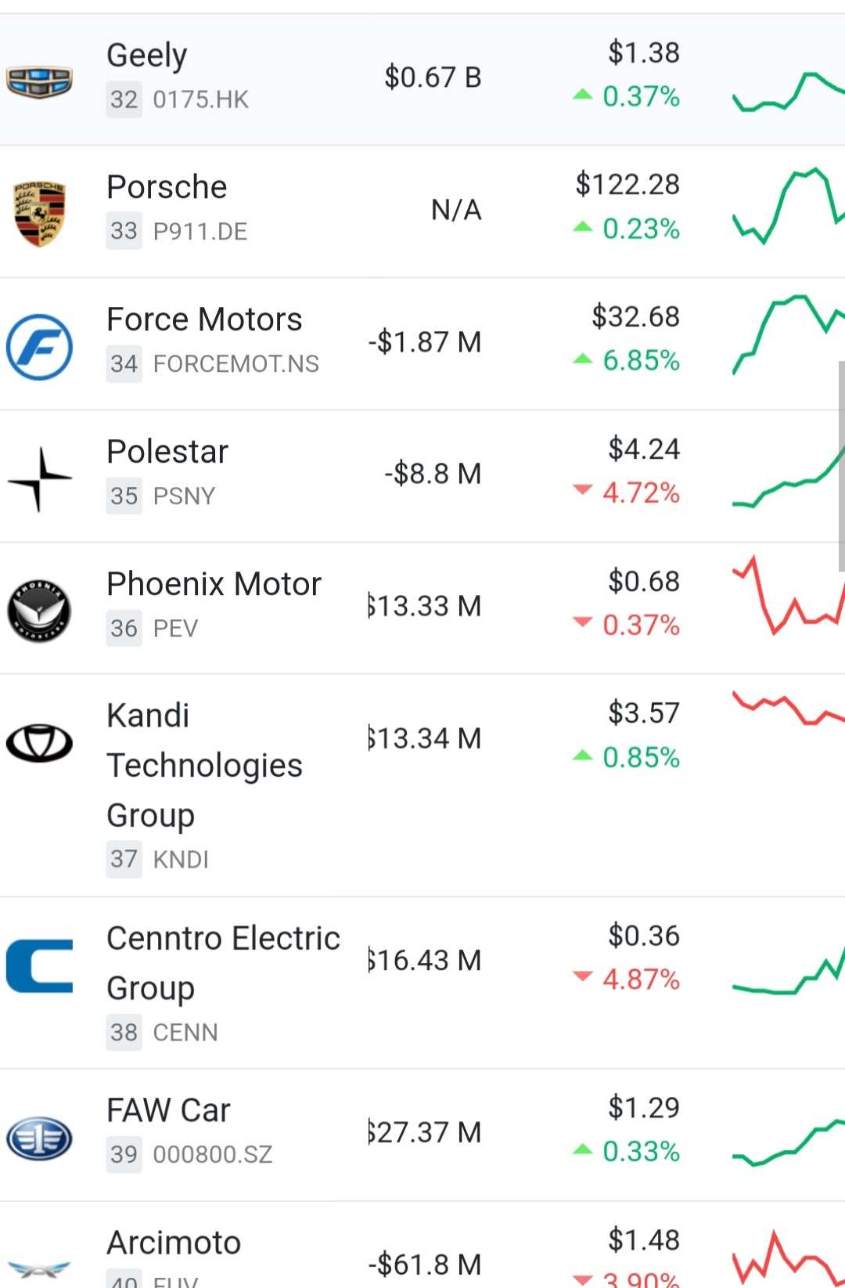Tap the Polestar star logo

[x=39, y=478]
